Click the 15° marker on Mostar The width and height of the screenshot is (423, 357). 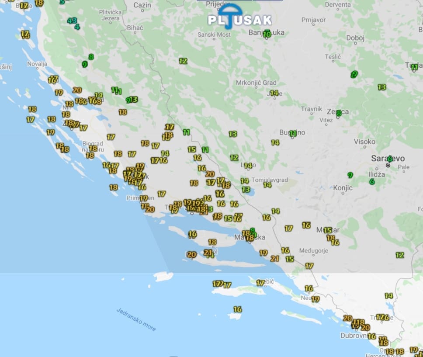click(328, 230)
